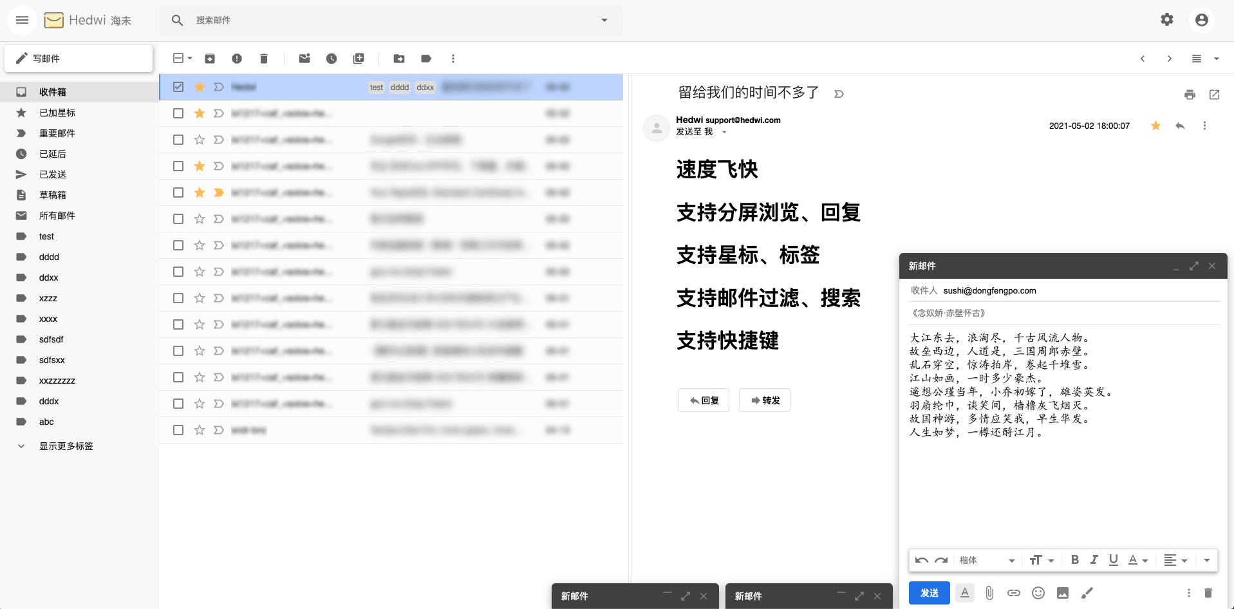The height and width of the screenshot is (609, 1234).
Task: Click 回复 reply button below message
Action: tap(704, 400)
